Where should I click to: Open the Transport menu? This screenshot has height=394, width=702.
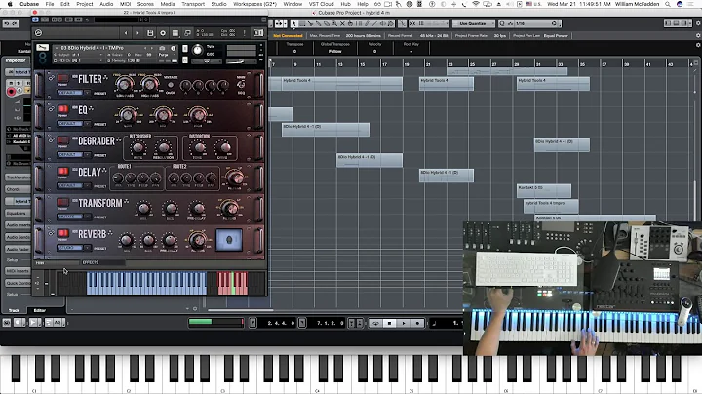(193, 4)
